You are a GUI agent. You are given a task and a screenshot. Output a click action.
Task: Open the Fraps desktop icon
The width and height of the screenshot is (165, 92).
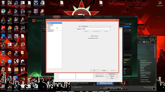[10, 3]
